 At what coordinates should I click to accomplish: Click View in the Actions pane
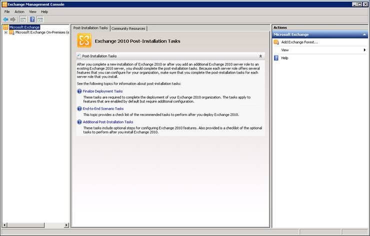pos(285,50)
